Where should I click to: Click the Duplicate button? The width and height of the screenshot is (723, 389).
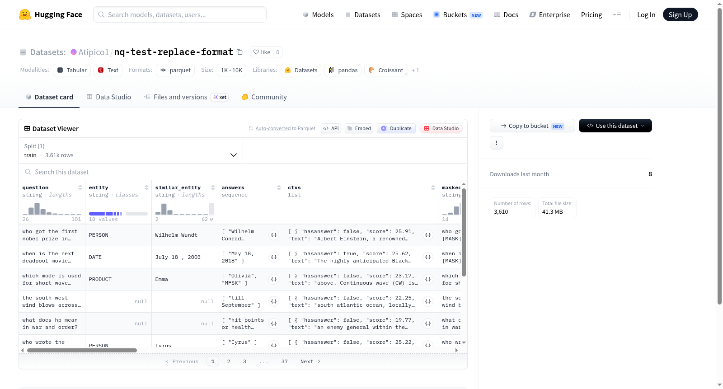pos(396,128)
